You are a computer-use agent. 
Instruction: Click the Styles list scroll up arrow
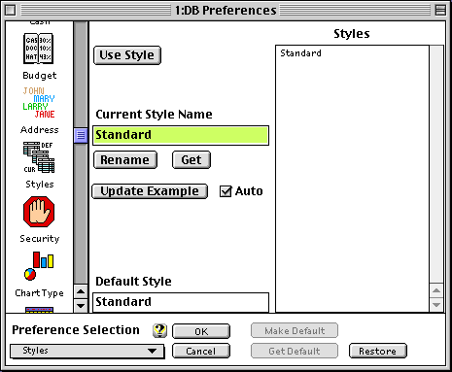pos(436,290)
